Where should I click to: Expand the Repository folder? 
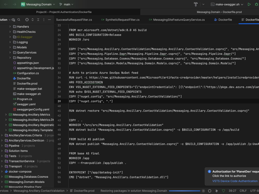point(10,58)
